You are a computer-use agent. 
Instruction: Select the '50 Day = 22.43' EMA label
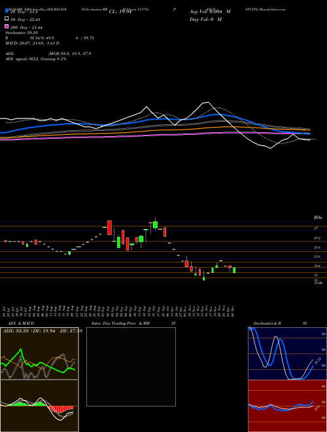tap(25, 19)
